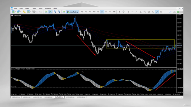This screenshot has width=191, height=107.
Task: Pick the vertical line drawing tool
Action: click(128, 12)
